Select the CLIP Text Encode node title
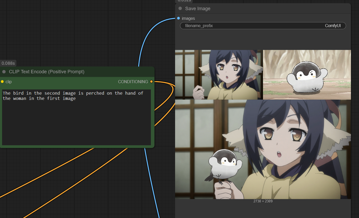 [x=47, y=72]
